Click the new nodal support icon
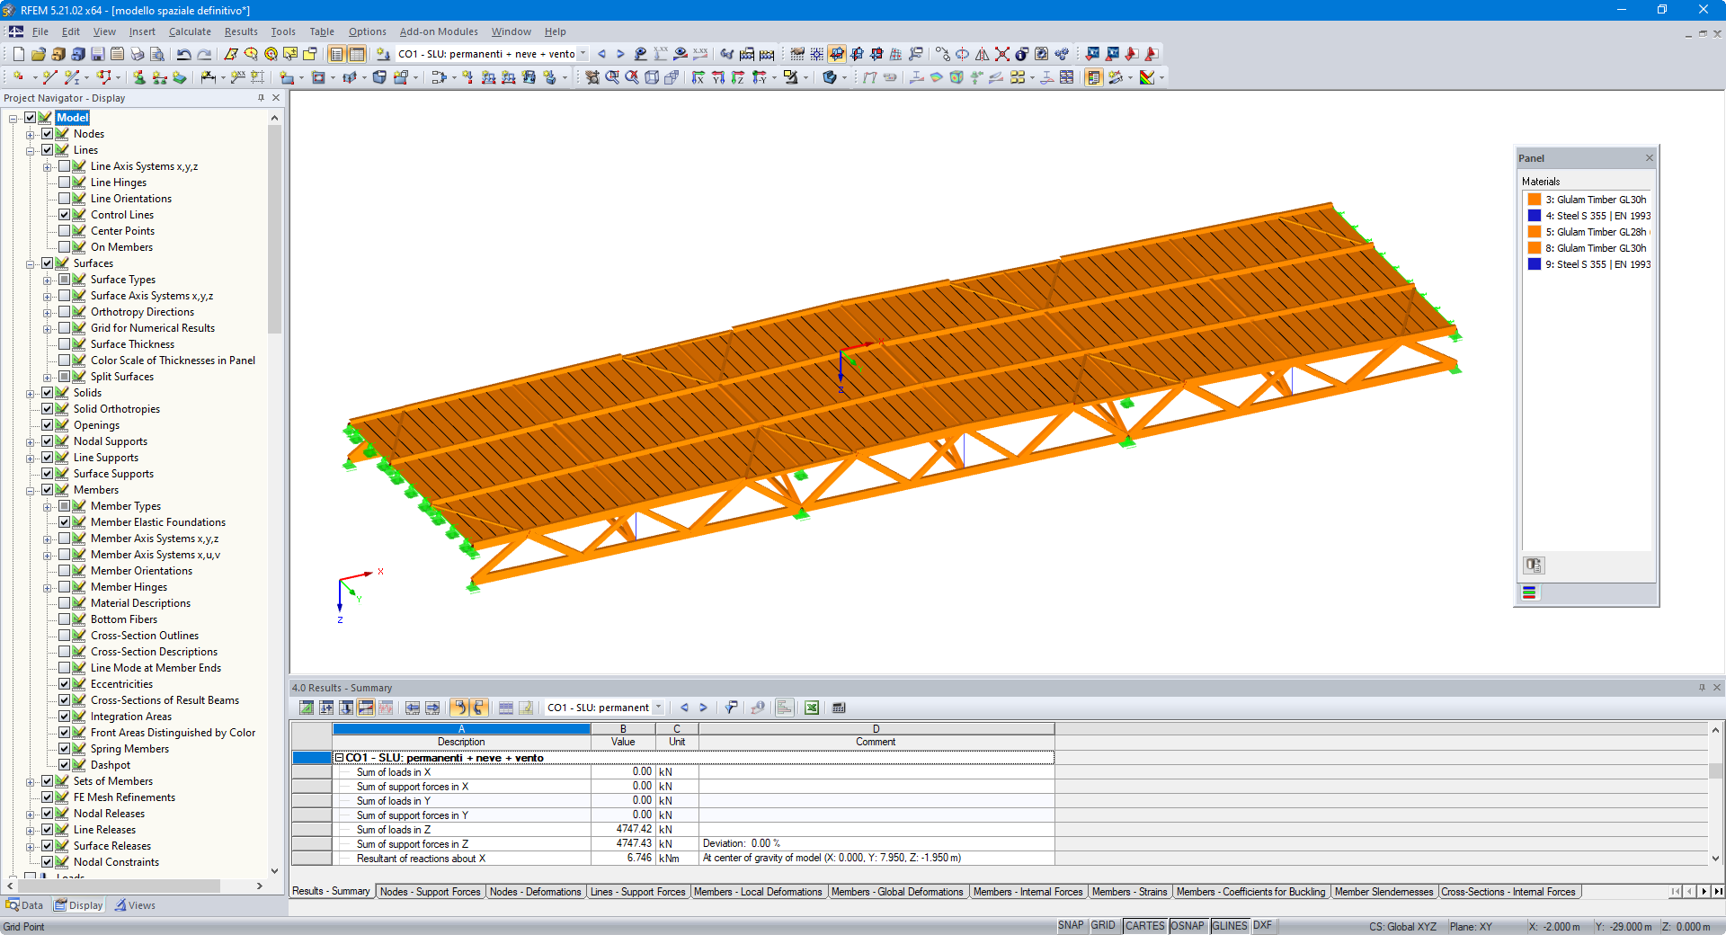Image resolution: width=1726 pixels, height=935 pixels. [x=139, y=77]
